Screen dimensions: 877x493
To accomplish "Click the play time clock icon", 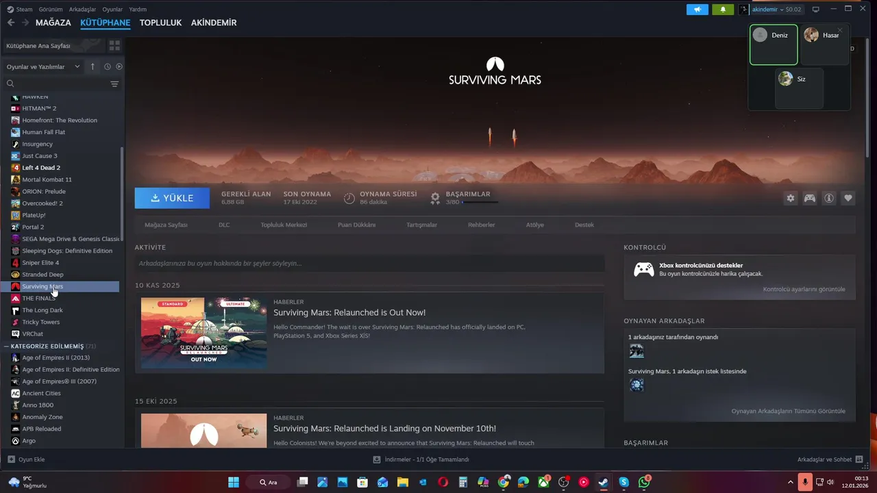I will 349,198.
